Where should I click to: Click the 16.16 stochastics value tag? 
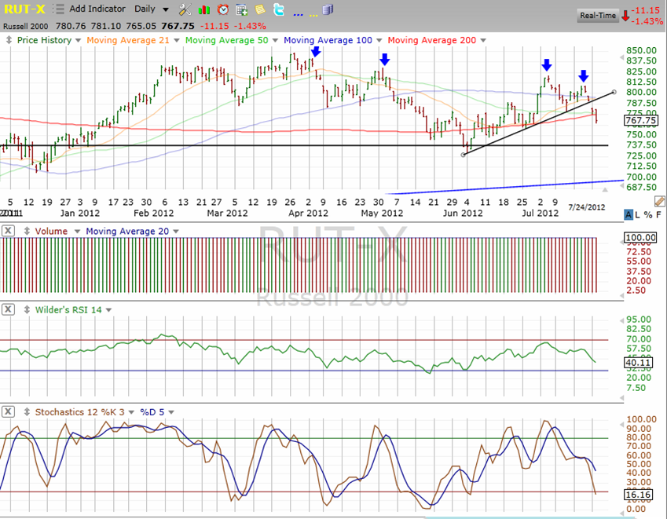(x=638, y=495)
